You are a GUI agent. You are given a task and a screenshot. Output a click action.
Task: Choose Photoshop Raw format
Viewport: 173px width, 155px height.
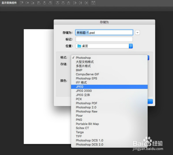pos(109,112)
